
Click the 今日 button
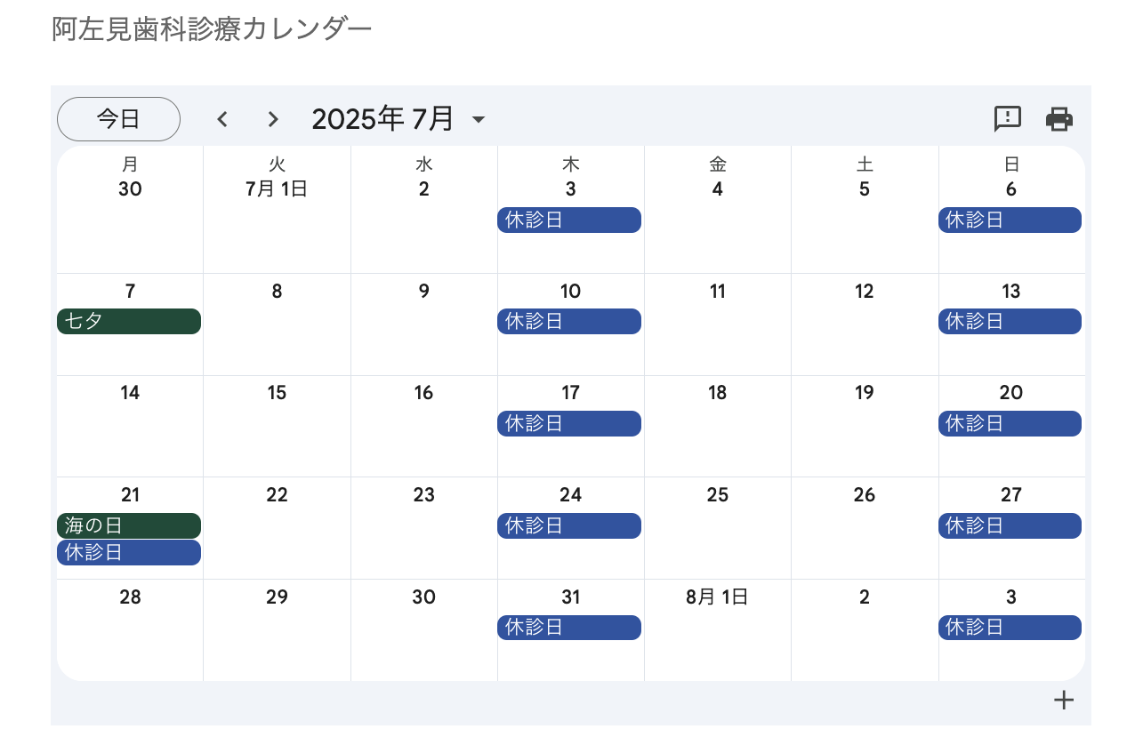tap(118, 119)
